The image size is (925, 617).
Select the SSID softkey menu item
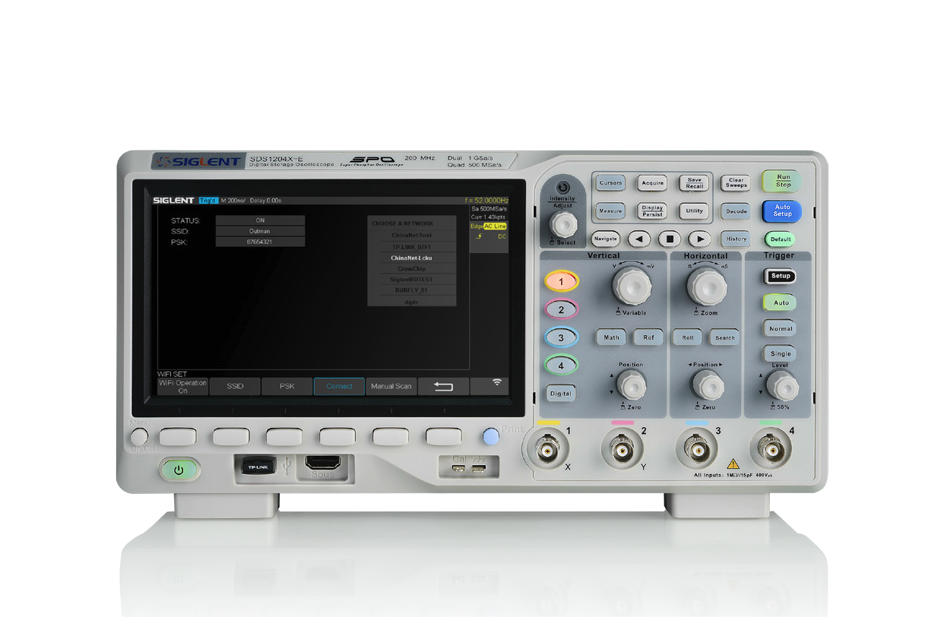[x=235, y=386]
